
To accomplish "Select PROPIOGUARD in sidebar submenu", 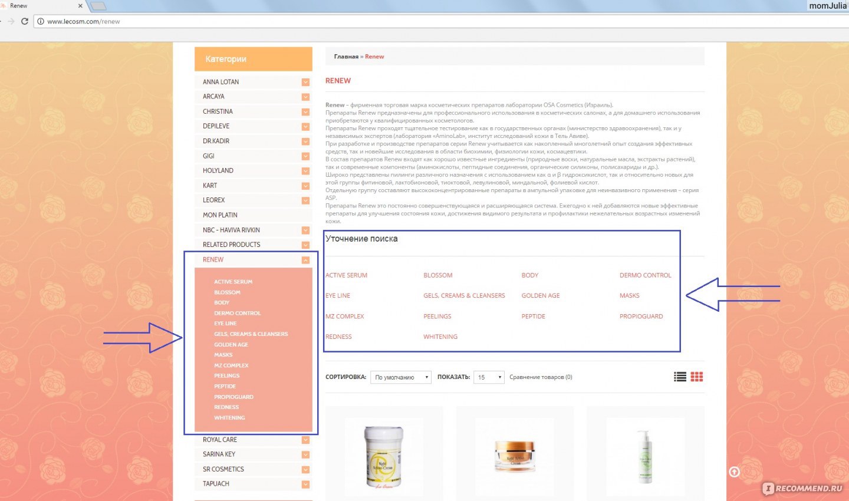I will click(x=233, y=397).
